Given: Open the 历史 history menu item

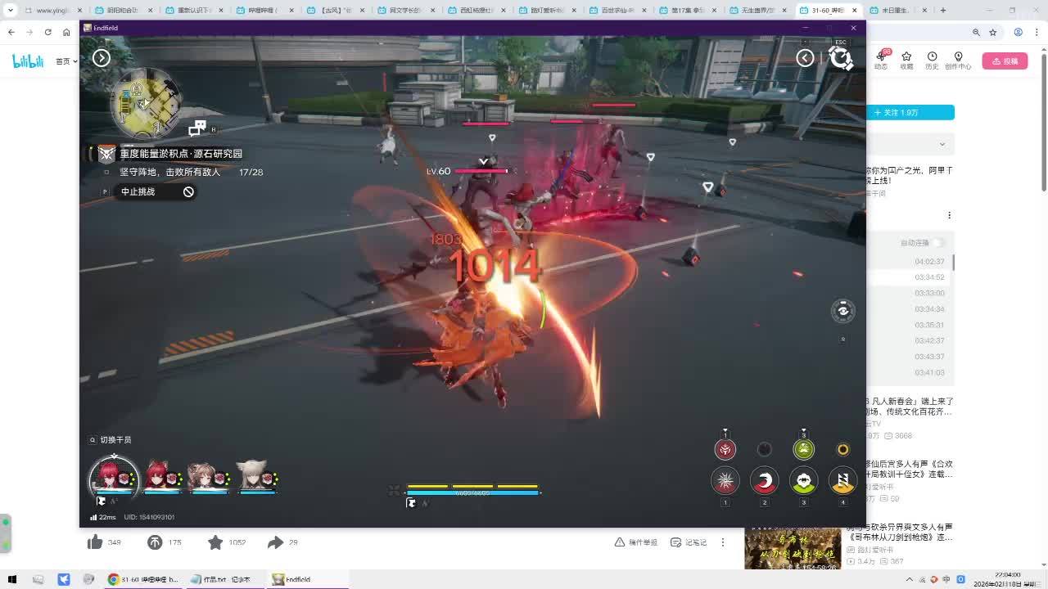Looking at the screenshot, I should [932, 61].
